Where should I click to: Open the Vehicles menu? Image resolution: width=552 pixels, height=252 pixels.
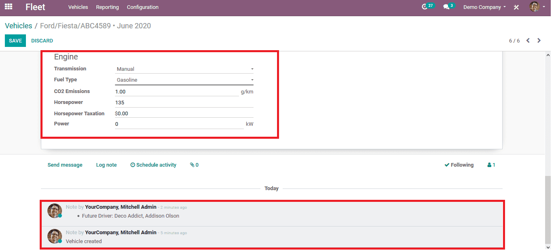click(x=78, y=7)
